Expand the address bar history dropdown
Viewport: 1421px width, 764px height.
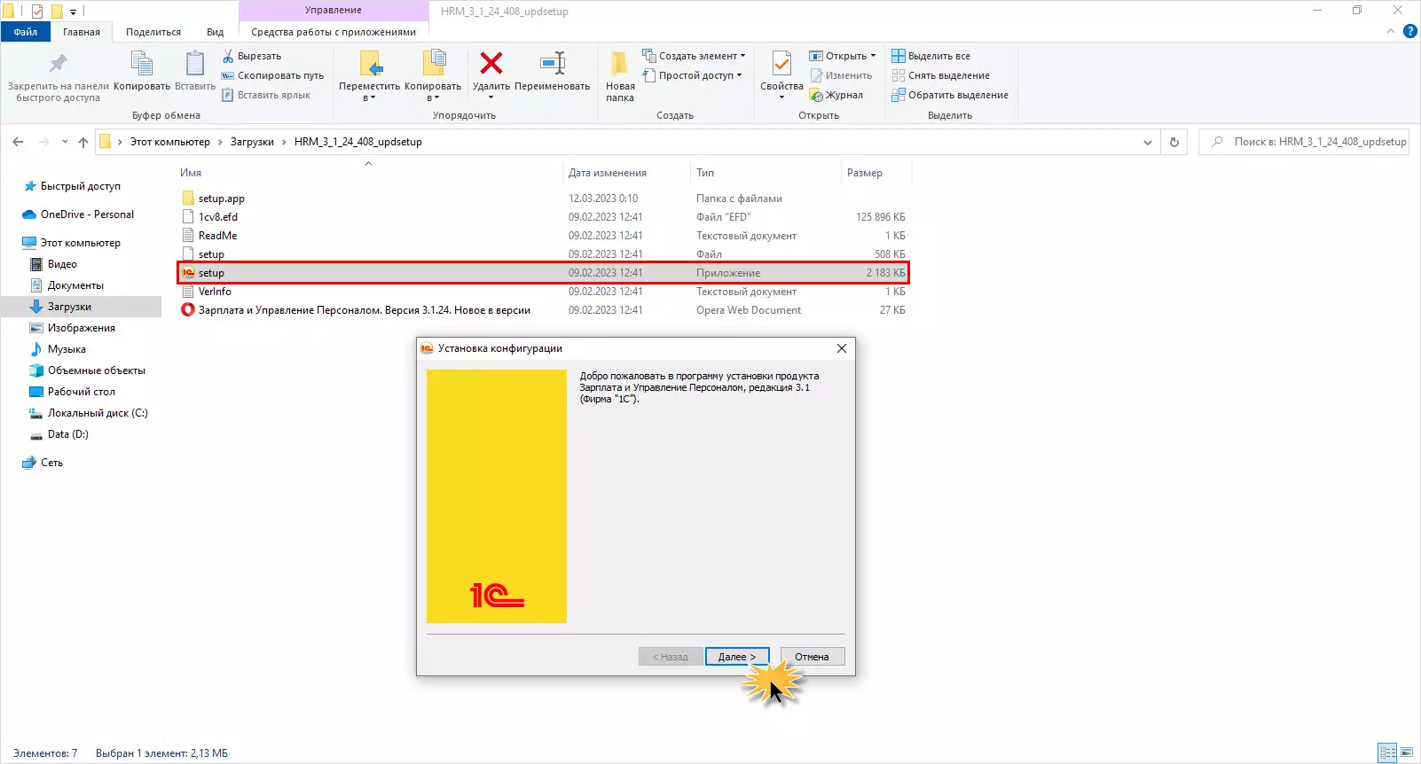[x=1148, y=142]
